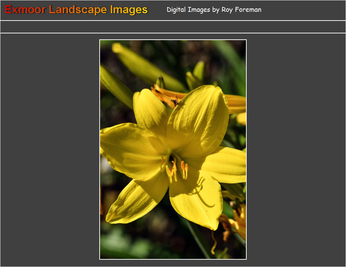Click "Digital Images by Roy Foreman" subtitle

(214, 10)
